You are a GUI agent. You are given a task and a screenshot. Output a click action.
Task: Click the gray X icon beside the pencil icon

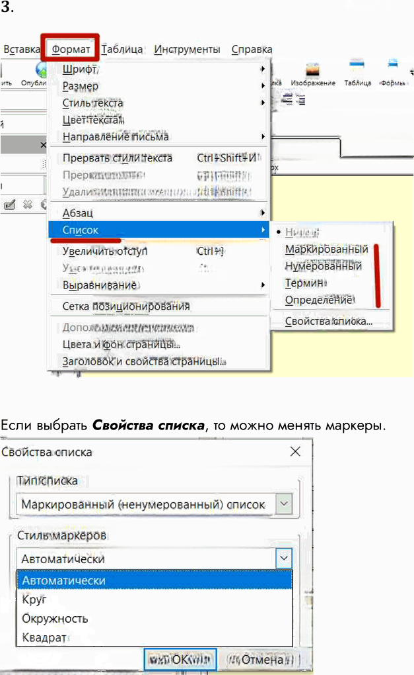click(x=28, y=204)
